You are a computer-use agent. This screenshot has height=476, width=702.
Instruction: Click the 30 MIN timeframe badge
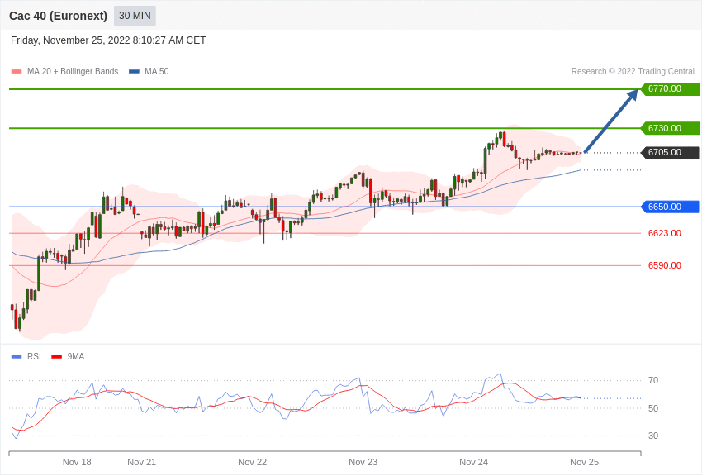click(135, 16)
